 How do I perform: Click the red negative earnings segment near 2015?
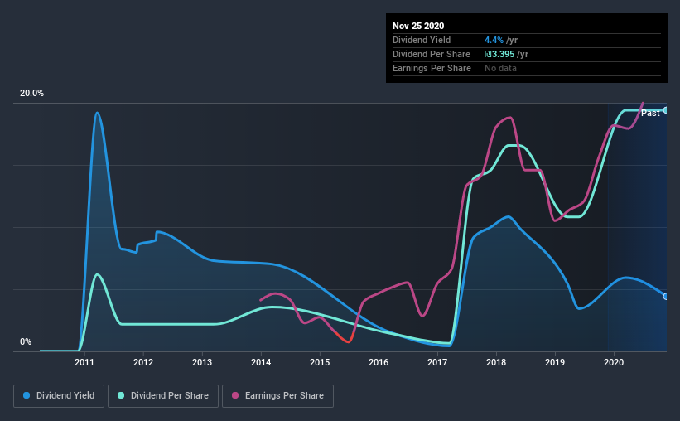(x=343, y=338)
